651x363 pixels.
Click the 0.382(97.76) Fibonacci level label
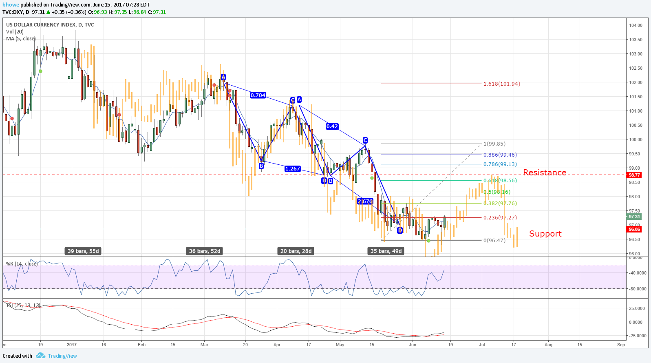pyautogui.click(x=500, y=203)
